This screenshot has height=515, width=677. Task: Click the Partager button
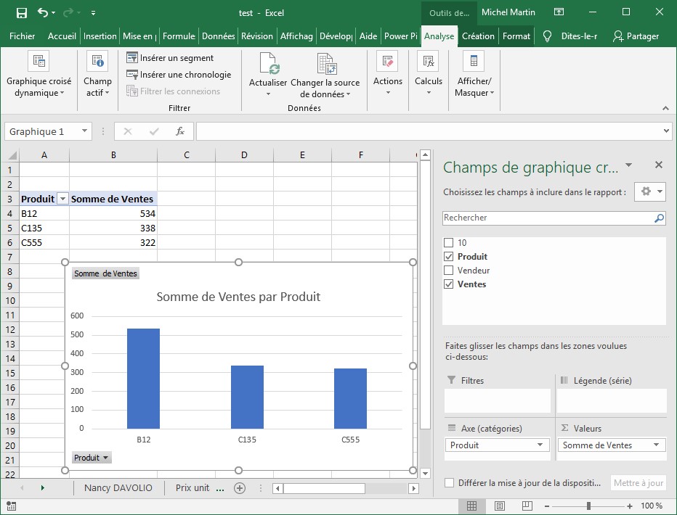click(x=636, y=36)
